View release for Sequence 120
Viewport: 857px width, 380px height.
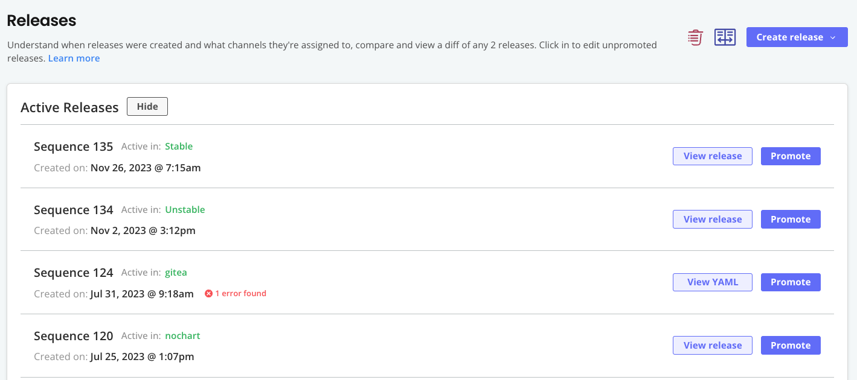pos(712,346)
